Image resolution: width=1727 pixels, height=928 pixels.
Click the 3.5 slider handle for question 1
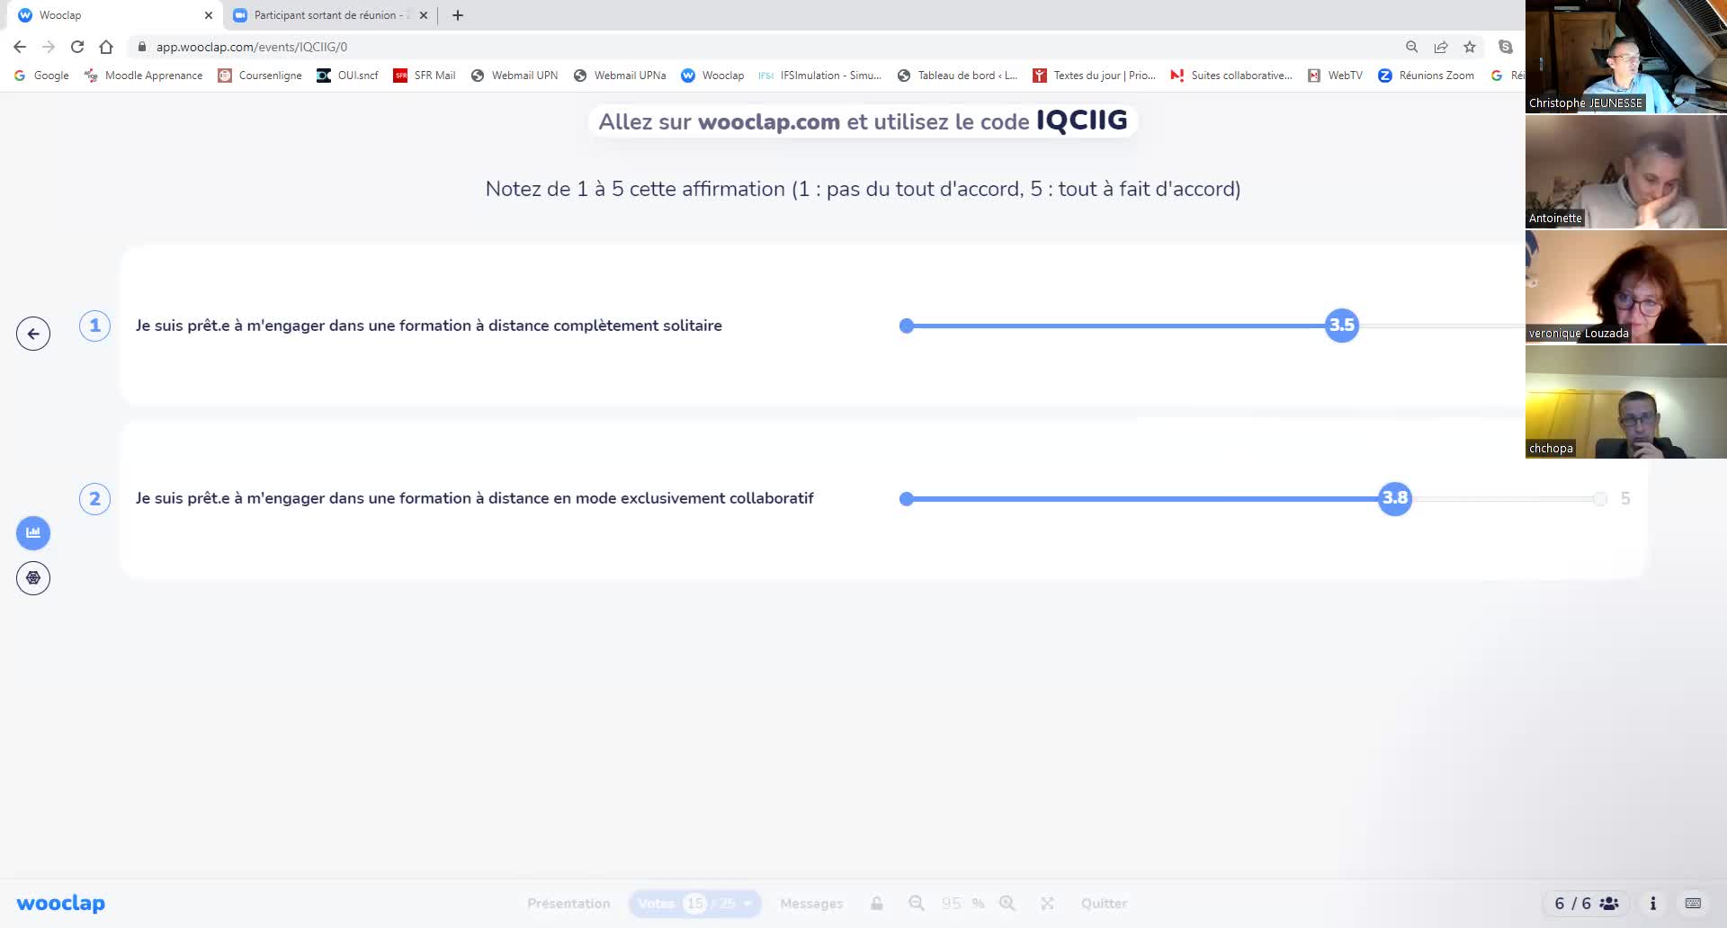[x=1341, y=326]
